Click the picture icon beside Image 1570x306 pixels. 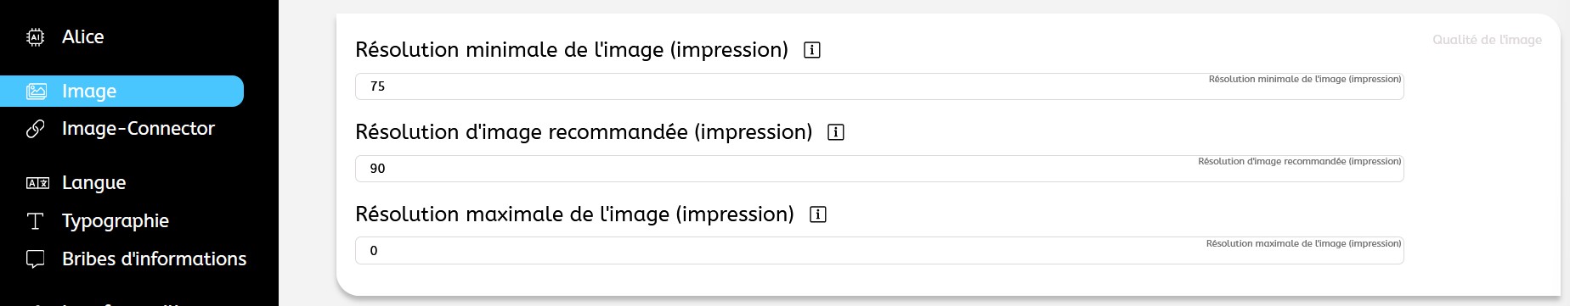point(37,92)
